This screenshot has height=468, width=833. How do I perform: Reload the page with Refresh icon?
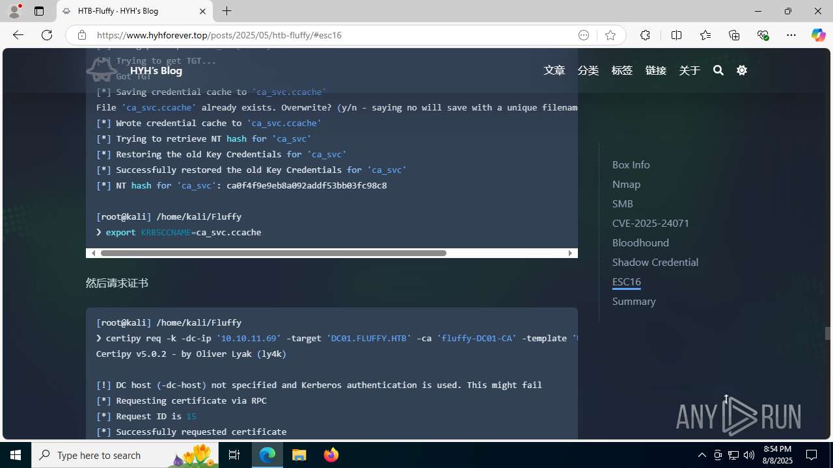pyautogui.click(x=47, y=35)
